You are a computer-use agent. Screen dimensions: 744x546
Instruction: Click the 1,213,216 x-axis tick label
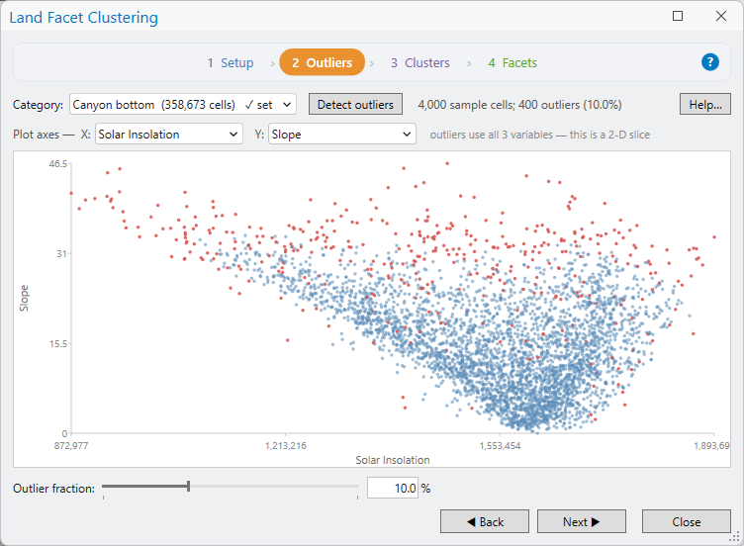(286, 446)
